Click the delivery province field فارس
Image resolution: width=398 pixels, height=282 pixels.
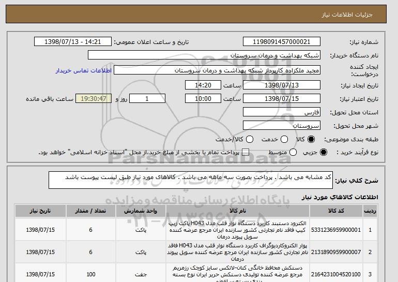point(282,112)
